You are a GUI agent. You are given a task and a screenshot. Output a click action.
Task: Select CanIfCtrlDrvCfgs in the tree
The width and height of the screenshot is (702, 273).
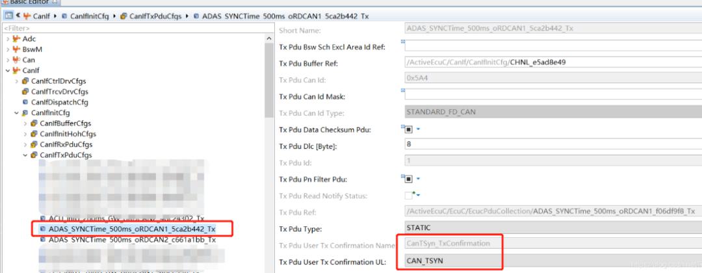point(58,81)
